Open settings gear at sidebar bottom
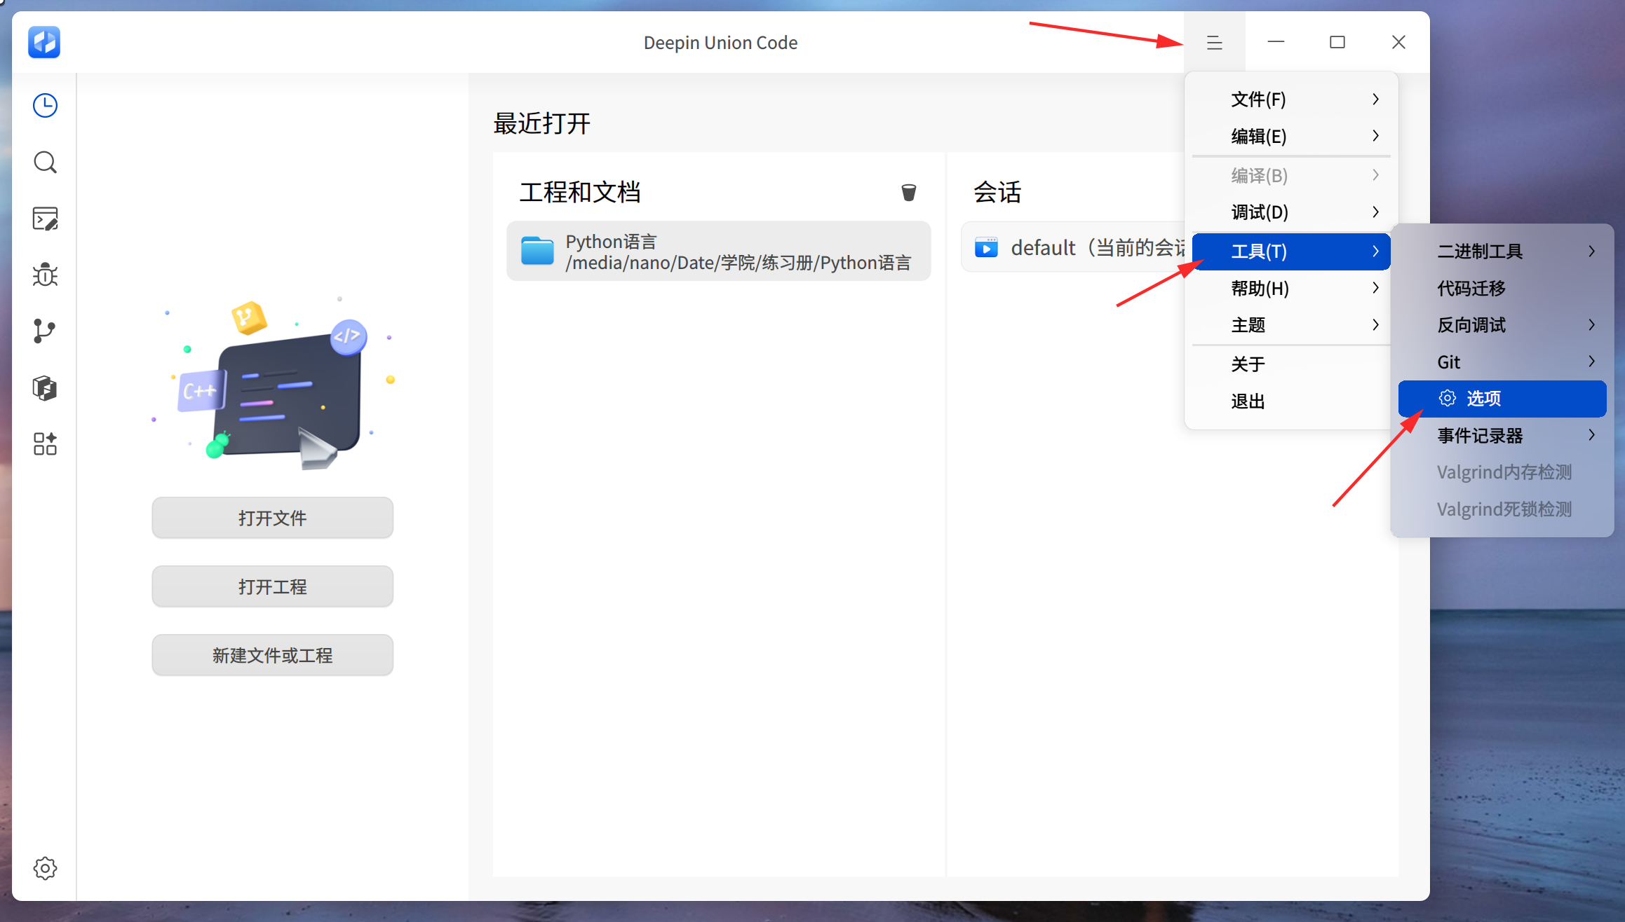The height and width of the screenshot is (922, 1625). [45, 868]
